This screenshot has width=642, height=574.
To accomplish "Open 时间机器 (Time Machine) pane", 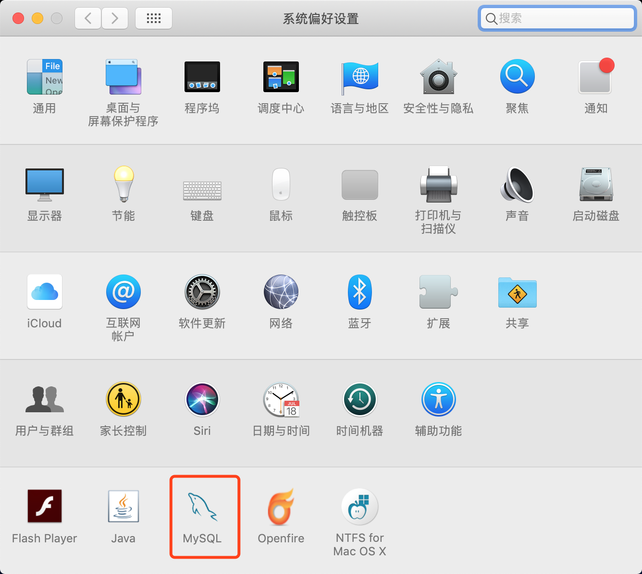I will tap(360, 399).
